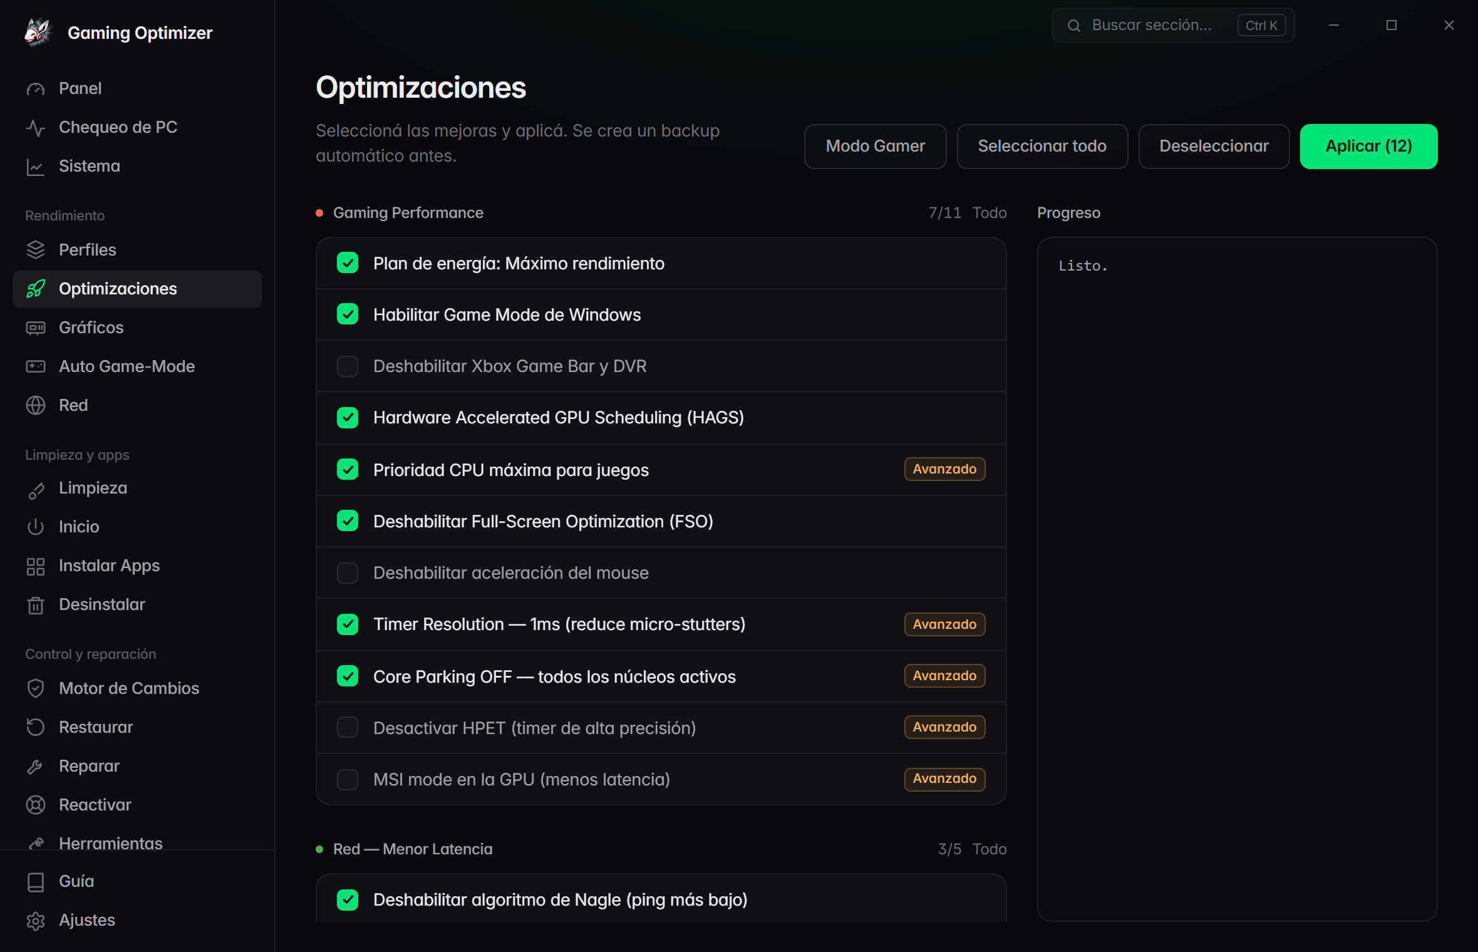The width and height of the screenshot is (1478, 952).
Task: Click the Restaurar rotate-back icon
Action: tap(36, 727)
